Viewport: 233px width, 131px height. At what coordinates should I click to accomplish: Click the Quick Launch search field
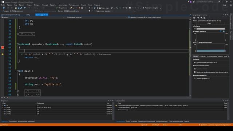click(206, 1)
